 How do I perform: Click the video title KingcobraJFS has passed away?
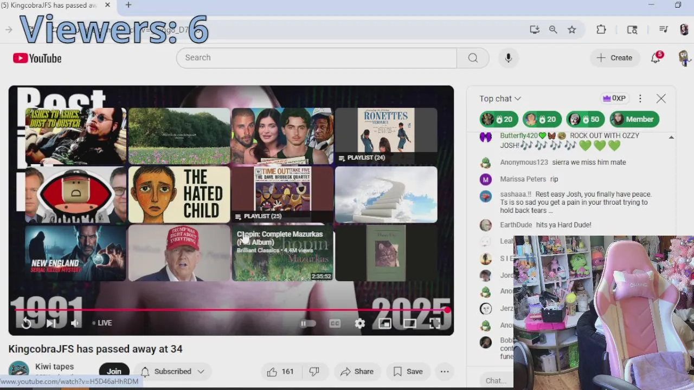pos(95,349)
